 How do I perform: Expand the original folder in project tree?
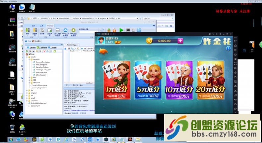(x=27, y=93)
